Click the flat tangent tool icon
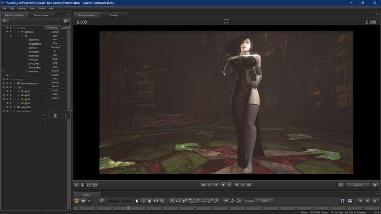The image size is (381, 214). 178,201
